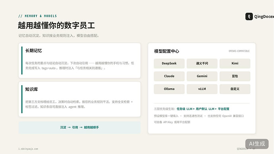Click the 1.sdxinyaojx.com footer text
274x154 pixels.
coord(28,149)
